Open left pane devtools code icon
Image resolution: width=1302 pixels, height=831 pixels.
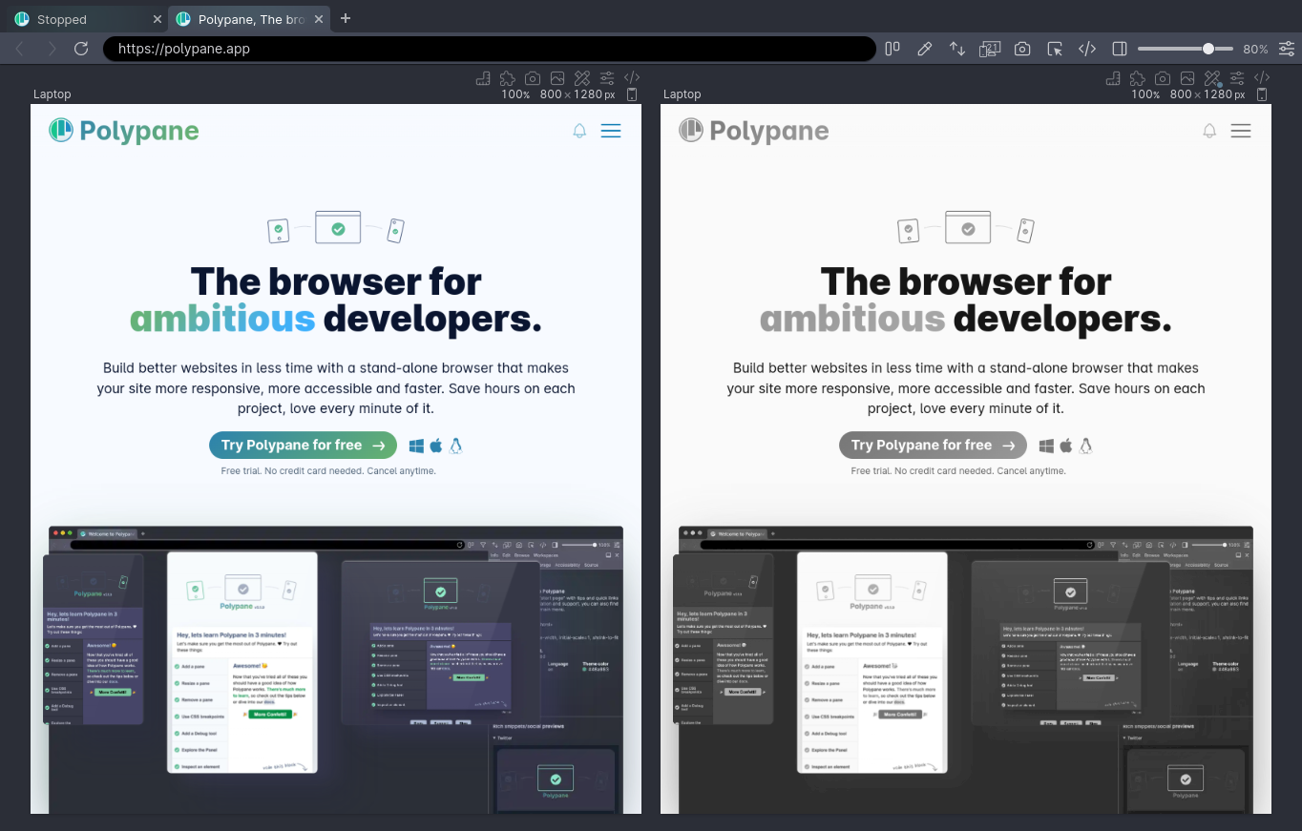[632, 78]
